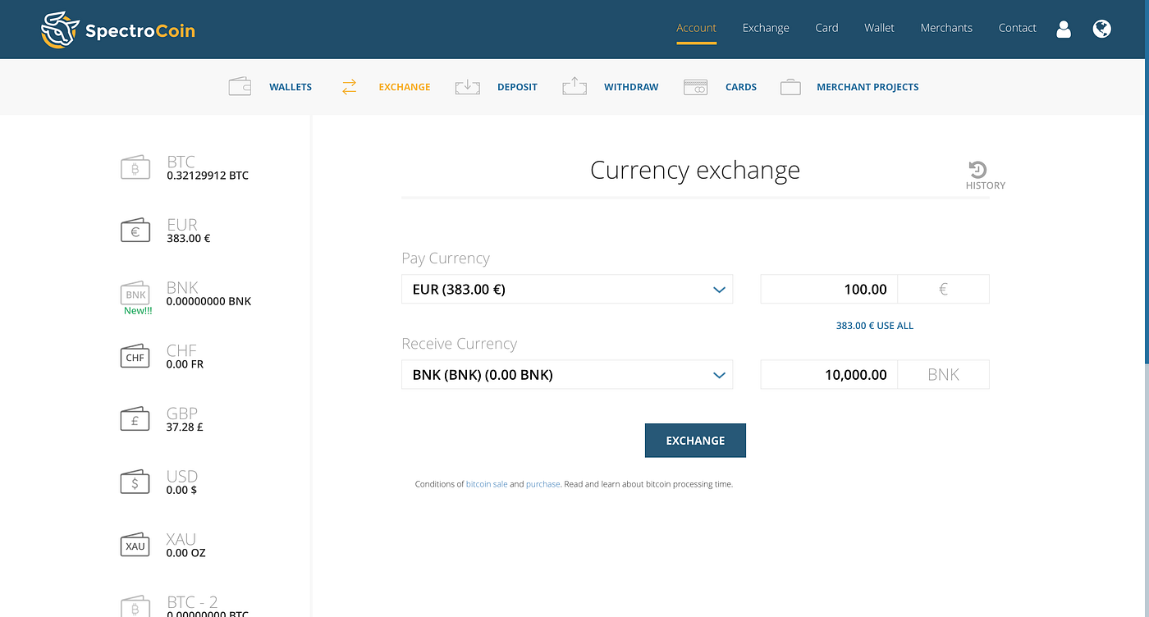Viewport: 1149px width, 617px height.
Task: Click the Exchange arrows icon
Action: pyautogui.click(x=350, y=86)
